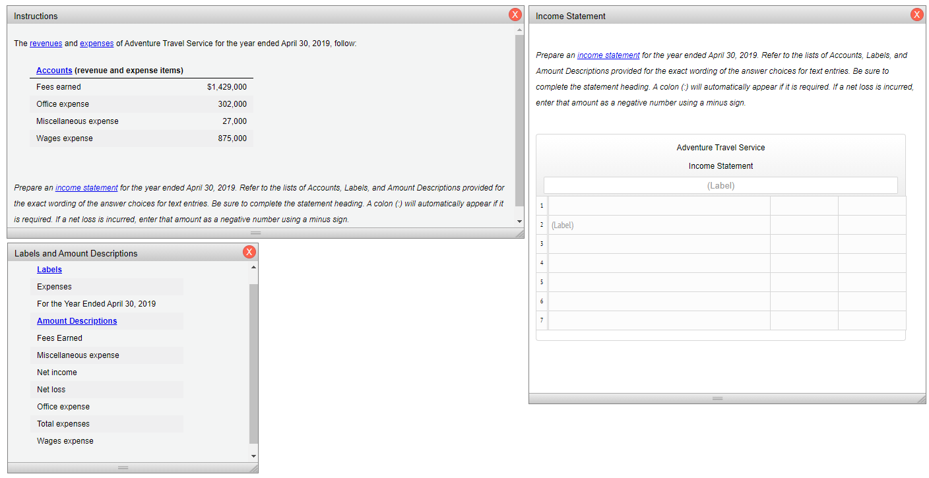Select "Fees Earned" from Amount Descriptions
This screenshot has width=929, height=478.
(59, 338)
